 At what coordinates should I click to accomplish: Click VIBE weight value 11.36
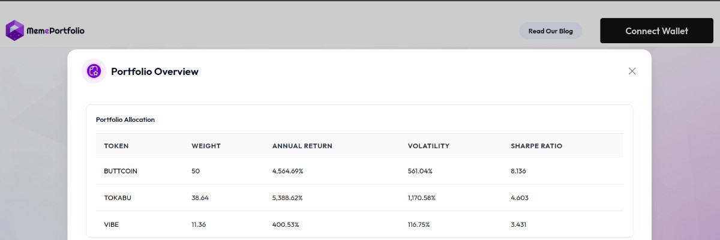200,224
